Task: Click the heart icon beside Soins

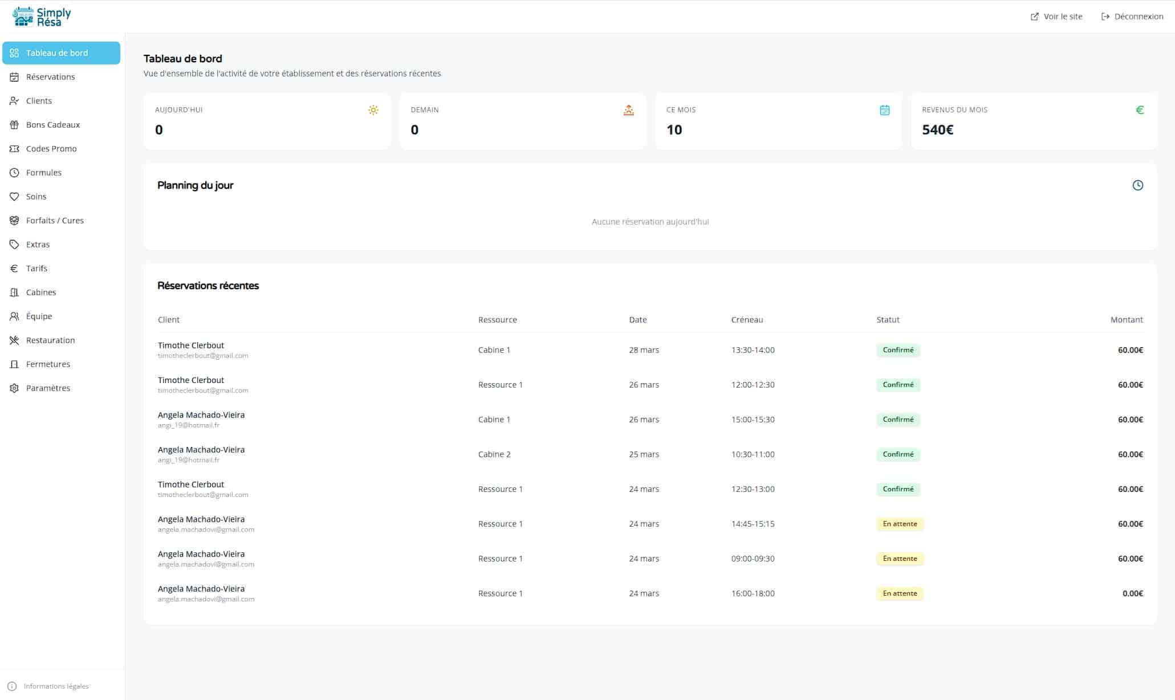Action: pos(14,197)
